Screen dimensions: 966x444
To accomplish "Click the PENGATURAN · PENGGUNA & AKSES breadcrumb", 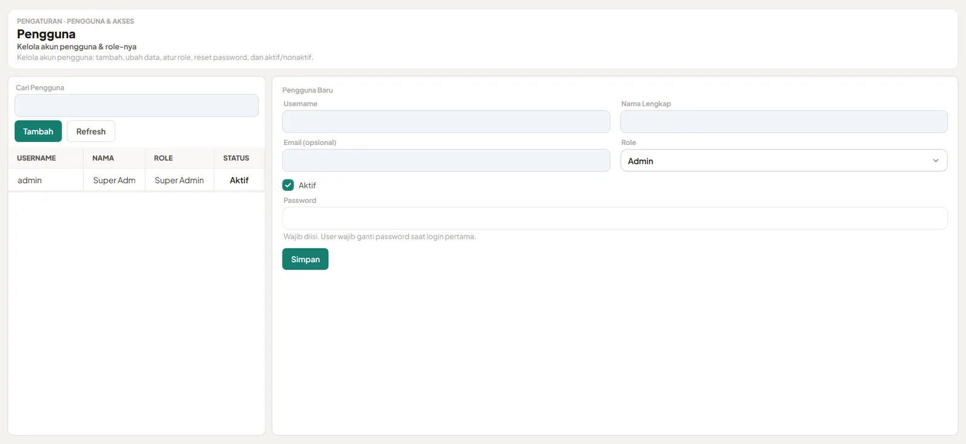I will [75, 21].
